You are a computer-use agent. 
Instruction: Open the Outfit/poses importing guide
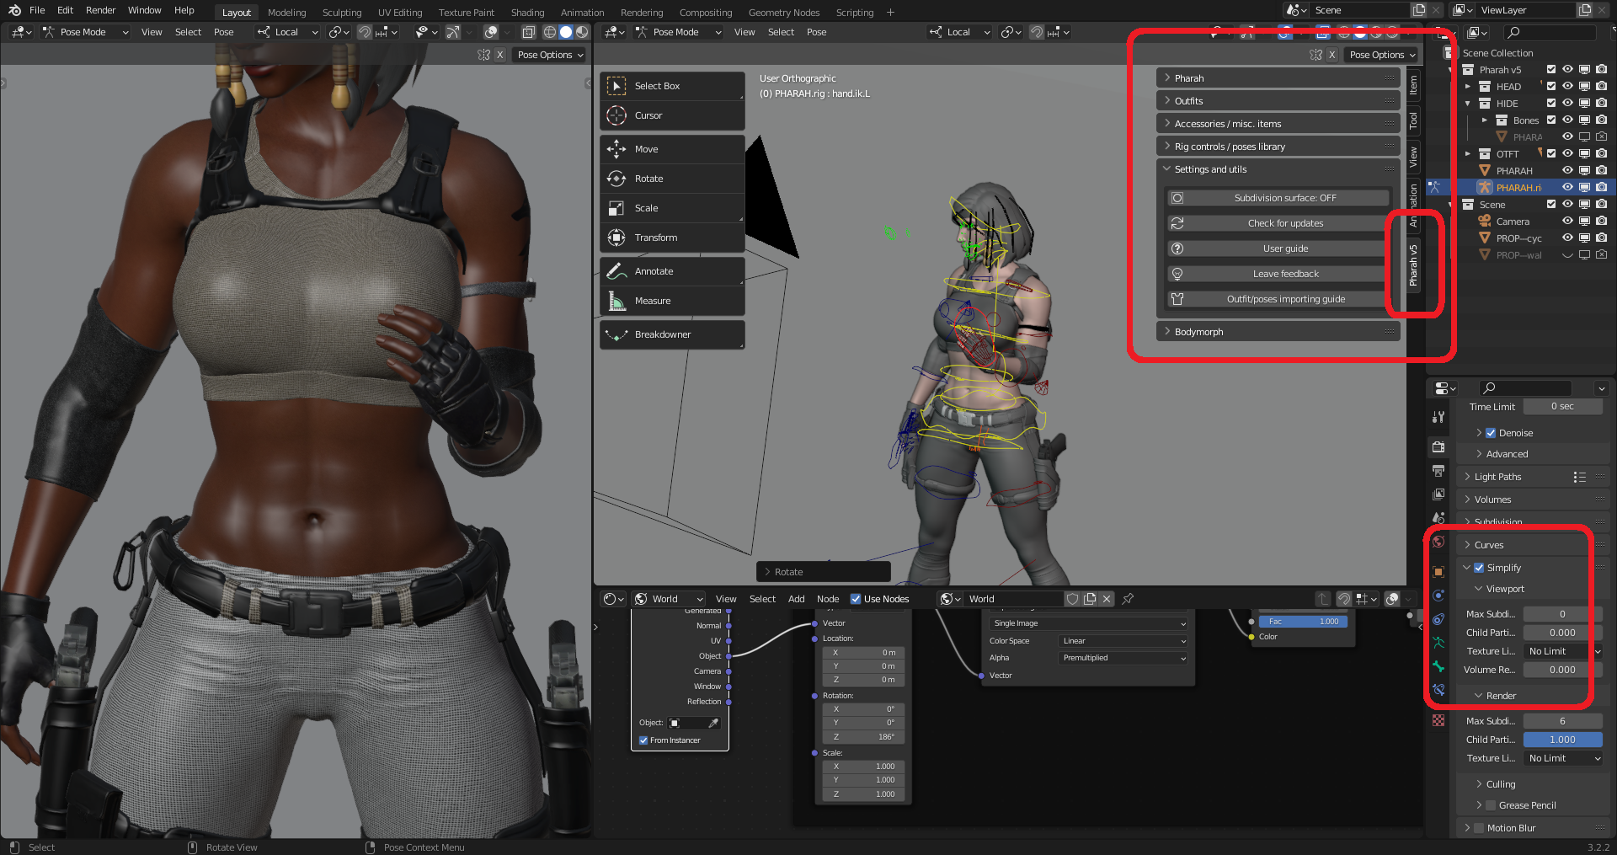[x=1278, y=299]
